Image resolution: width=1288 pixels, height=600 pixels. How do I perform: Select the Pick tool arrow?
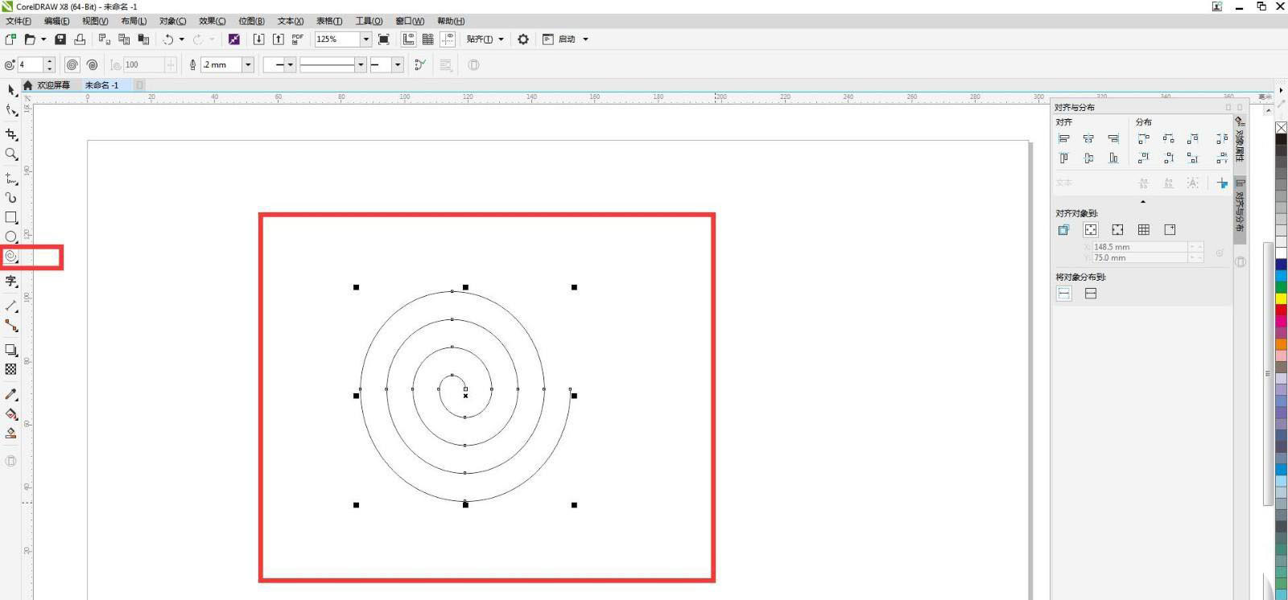11,90
